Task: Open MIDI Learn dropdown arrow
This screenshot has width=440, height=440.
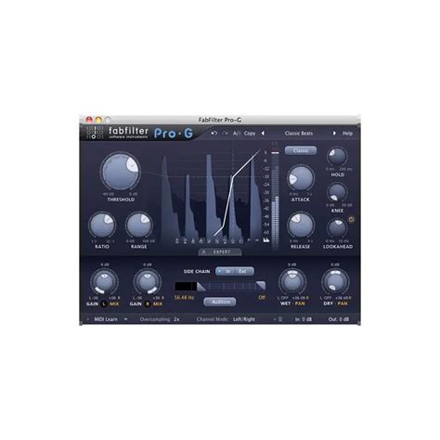Action: coord(125,319)
